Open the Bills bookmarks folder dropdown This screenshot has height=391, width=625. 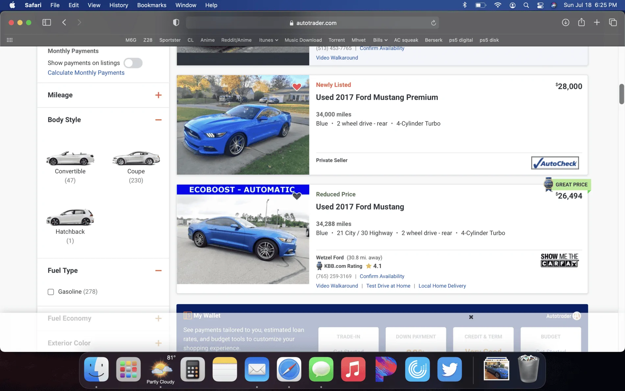(x=380, y=40)
